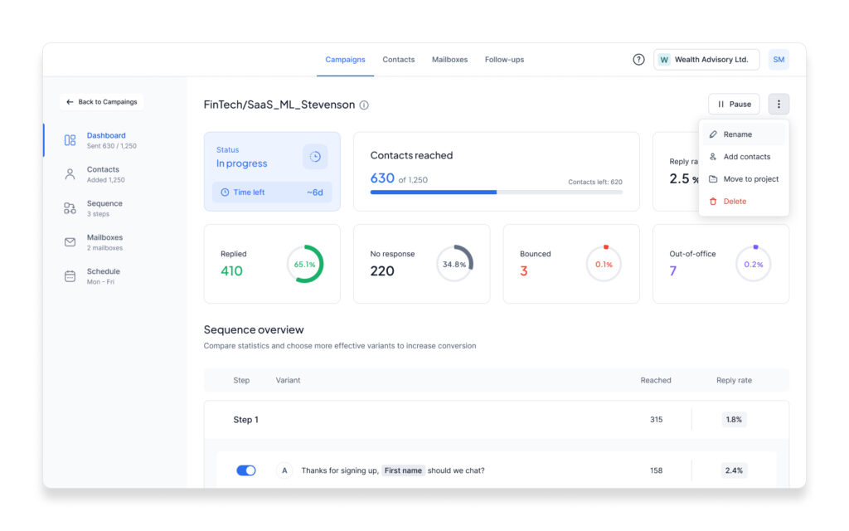Click the info icon beside campaign name
The width and height of the screenshot is (849, 531).
tap(364, 105)
